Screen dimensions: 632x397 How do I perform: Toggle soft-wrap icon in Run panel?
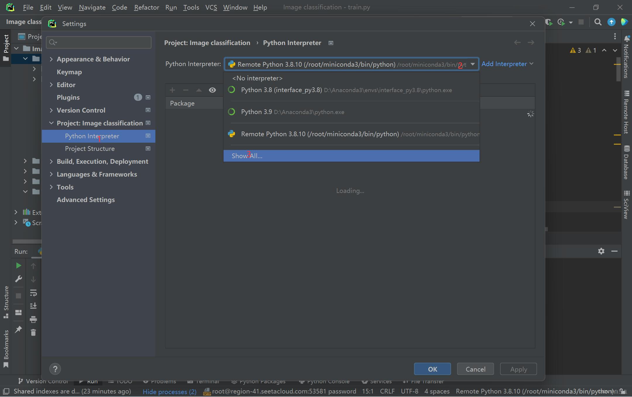coord(33,293)
